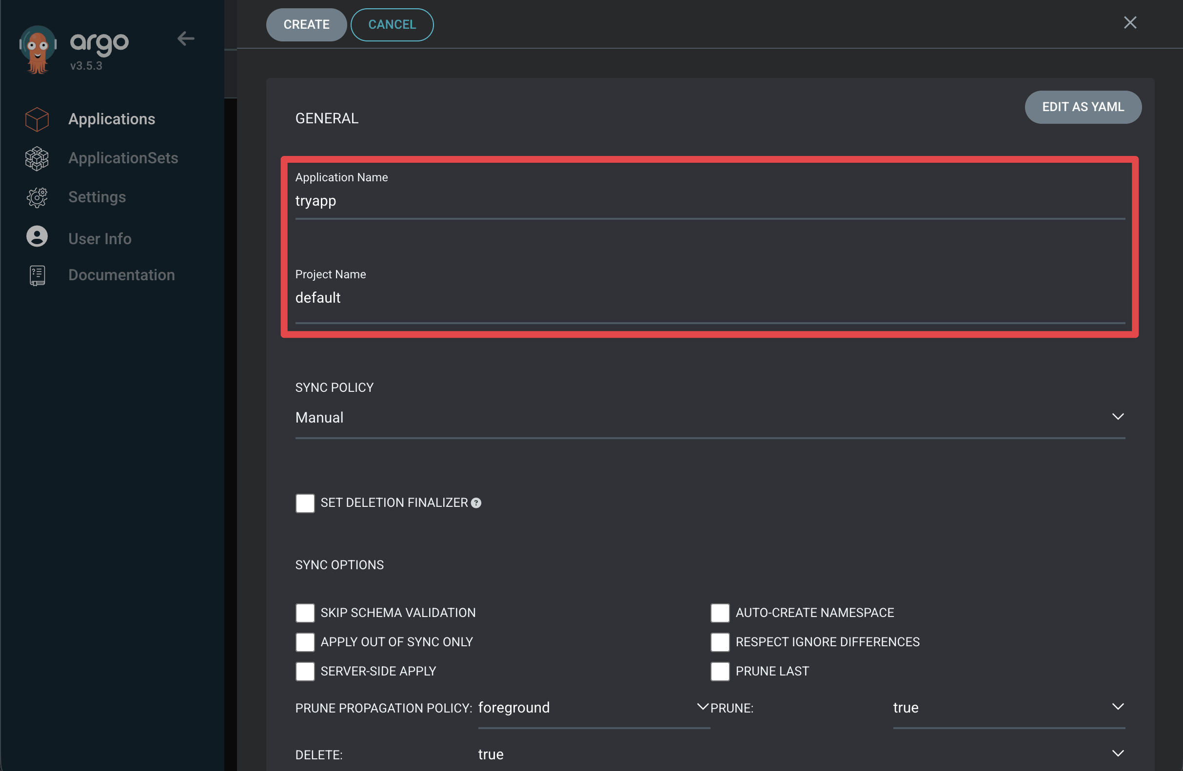Enable Set Deletion Finalizer checkbox

click(x=305, y=503)
